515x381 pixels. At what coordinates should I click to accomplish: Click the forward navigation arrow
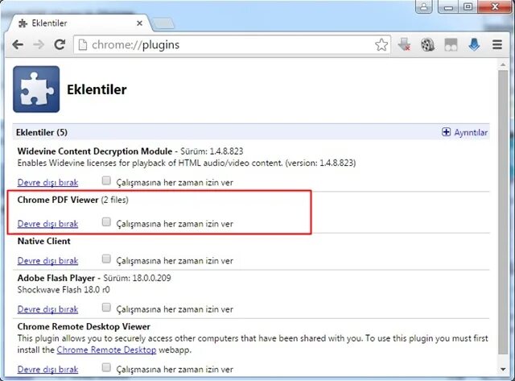[39, 45]
